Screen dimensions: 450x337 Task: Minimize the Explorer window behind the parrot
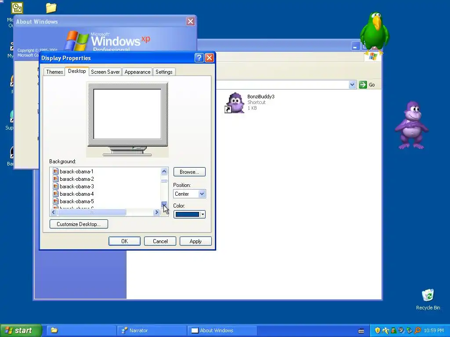tap(355, 46)
